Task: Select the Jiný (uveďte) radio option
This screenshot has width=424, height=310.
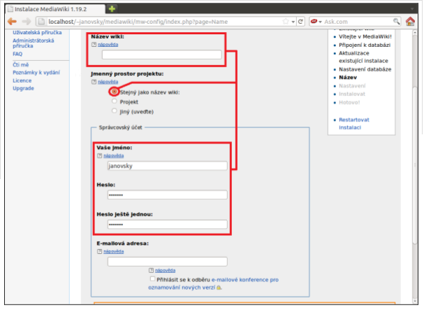Action: 115,111
